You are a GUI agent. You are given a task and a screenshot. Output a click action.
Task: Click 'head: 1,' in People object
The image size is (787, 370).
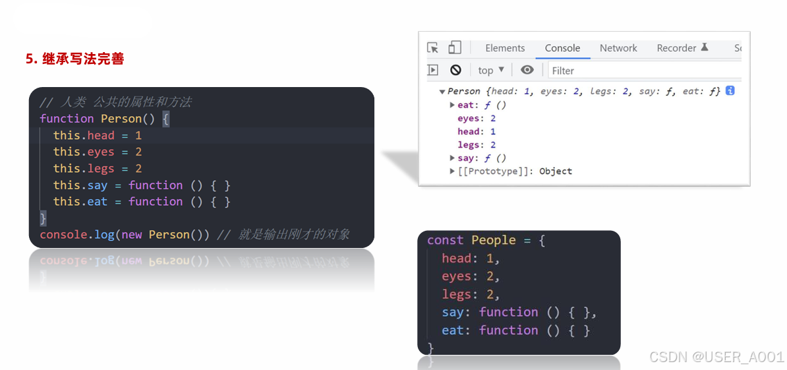471,259
